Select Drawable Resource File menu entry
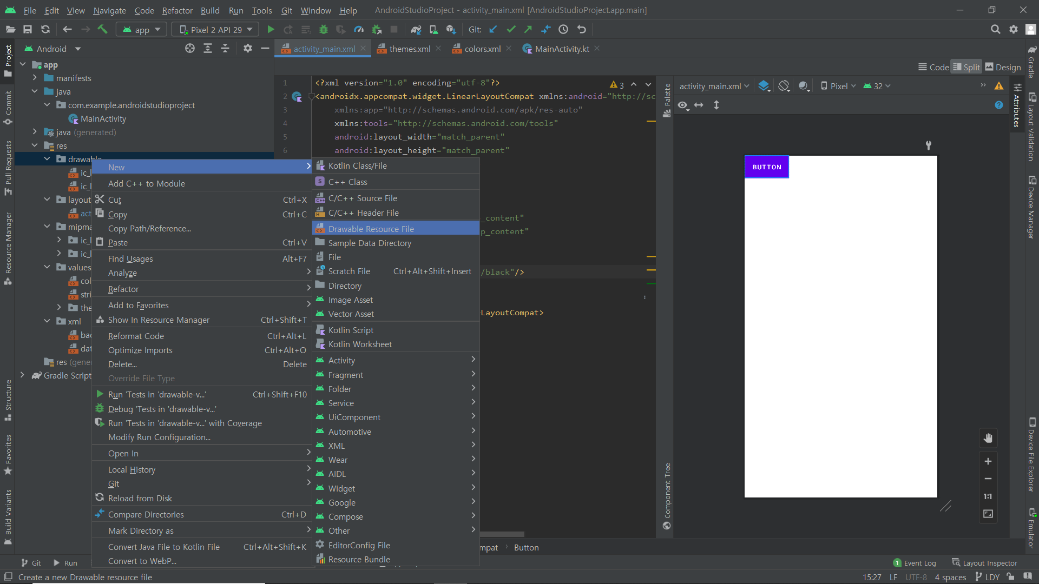1039x584 pixels. [x=371, y=229]
